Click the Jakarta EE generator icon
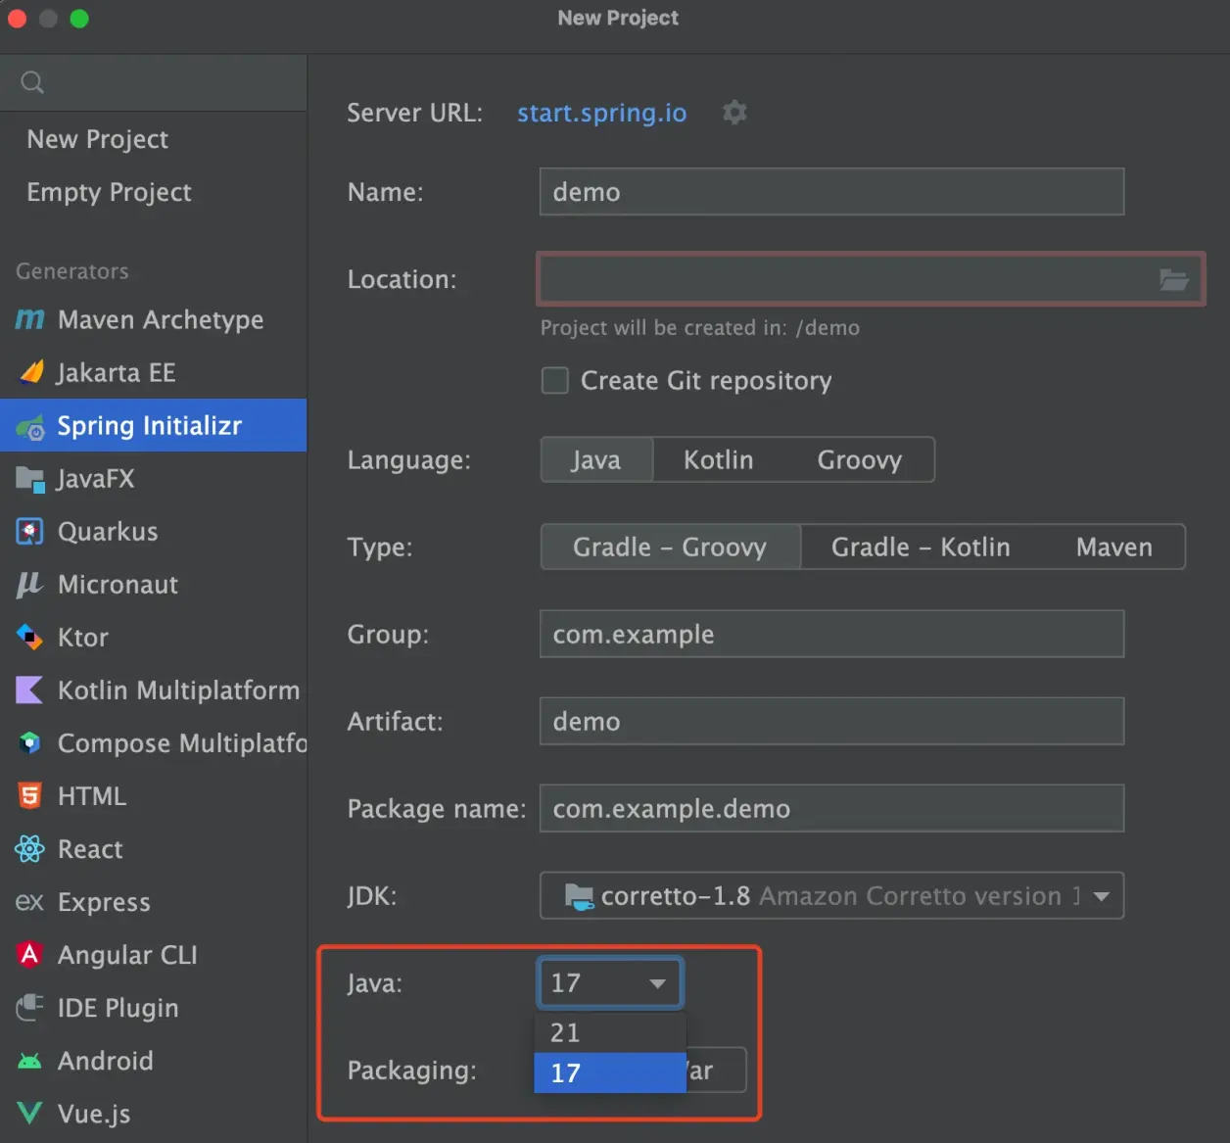The width and height of the screenshot is (1230, 1143). pyautogui.click(x=31, y=372)
